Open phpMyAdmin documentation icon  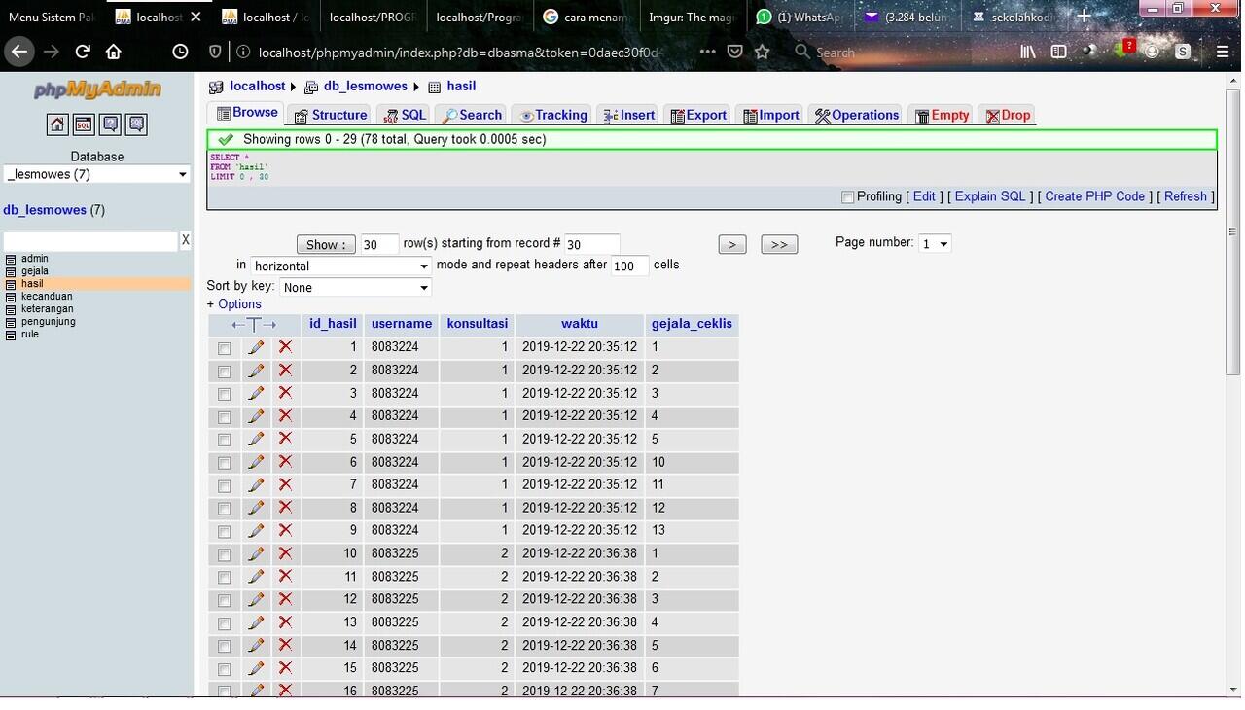coord(110,124)
